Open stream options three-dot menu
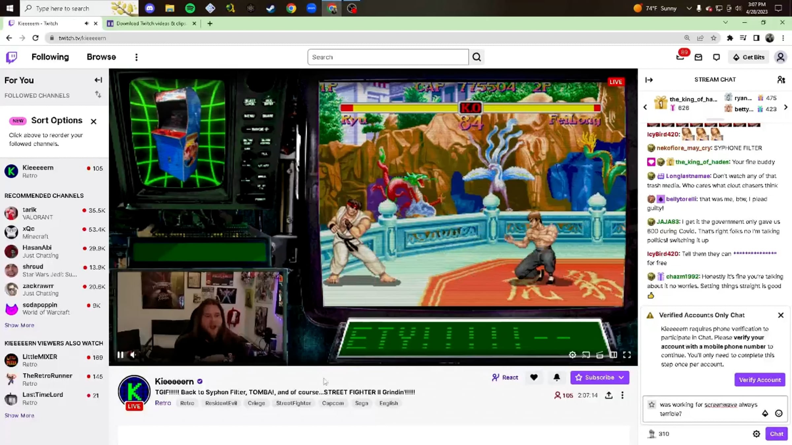Screen dimensions: 792x445 622,395
